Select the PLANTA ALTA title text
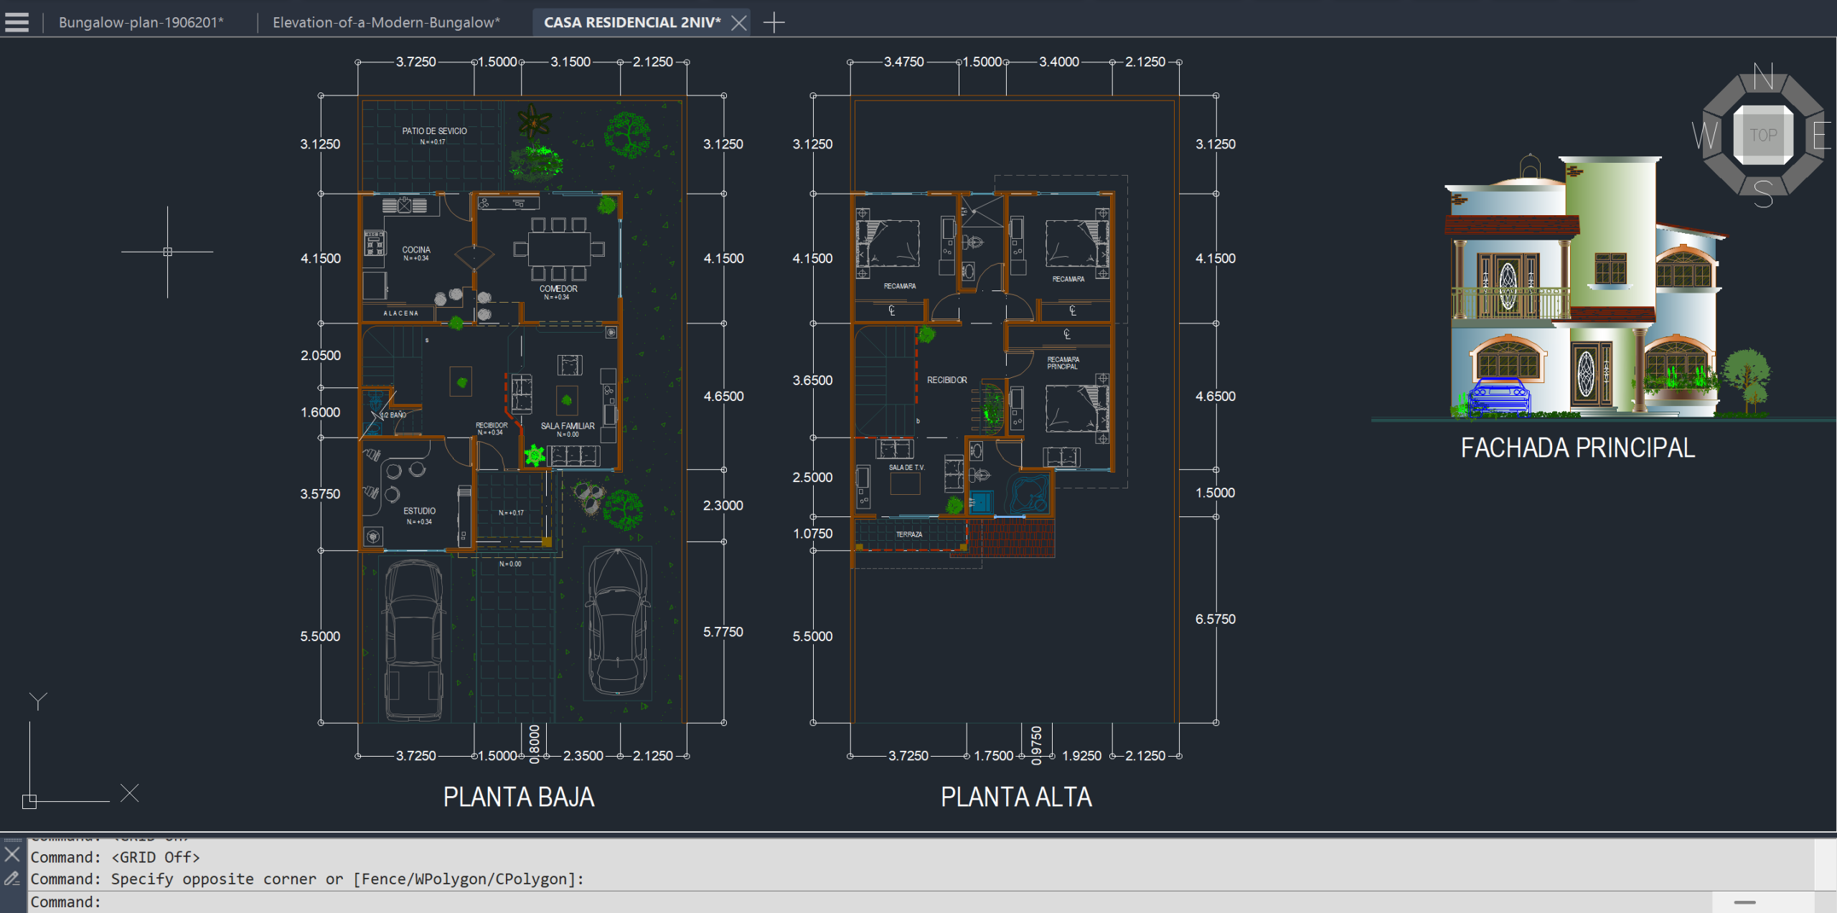 (x=1016, y=797)
